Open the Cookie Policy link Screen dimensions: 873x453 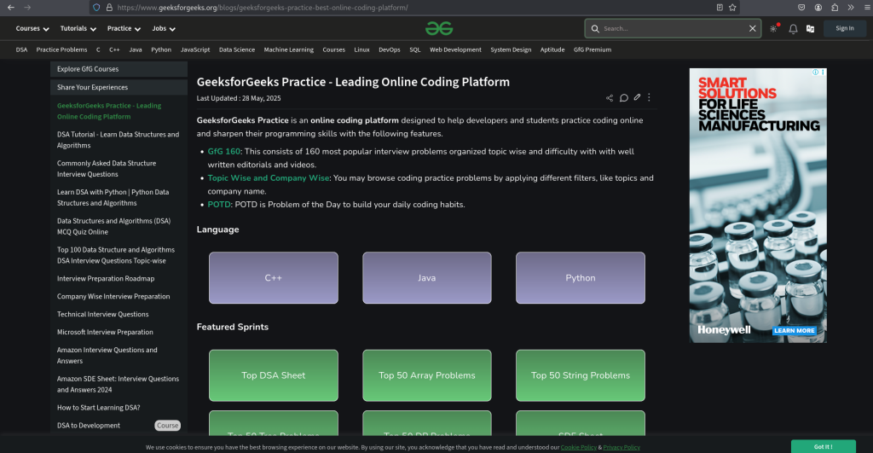click(579, 447)
